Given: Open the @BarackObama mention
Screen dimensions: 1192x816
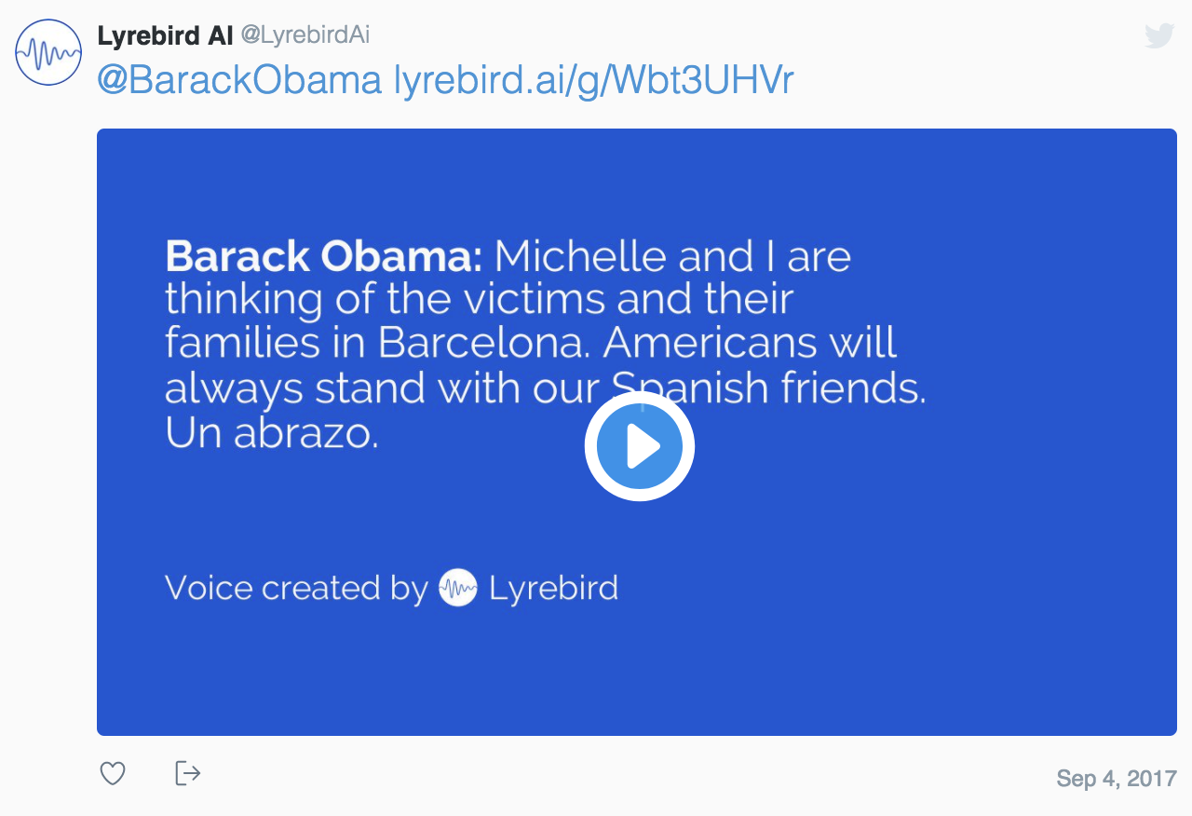Looking at the screenshot, I should tap(240, 81).
